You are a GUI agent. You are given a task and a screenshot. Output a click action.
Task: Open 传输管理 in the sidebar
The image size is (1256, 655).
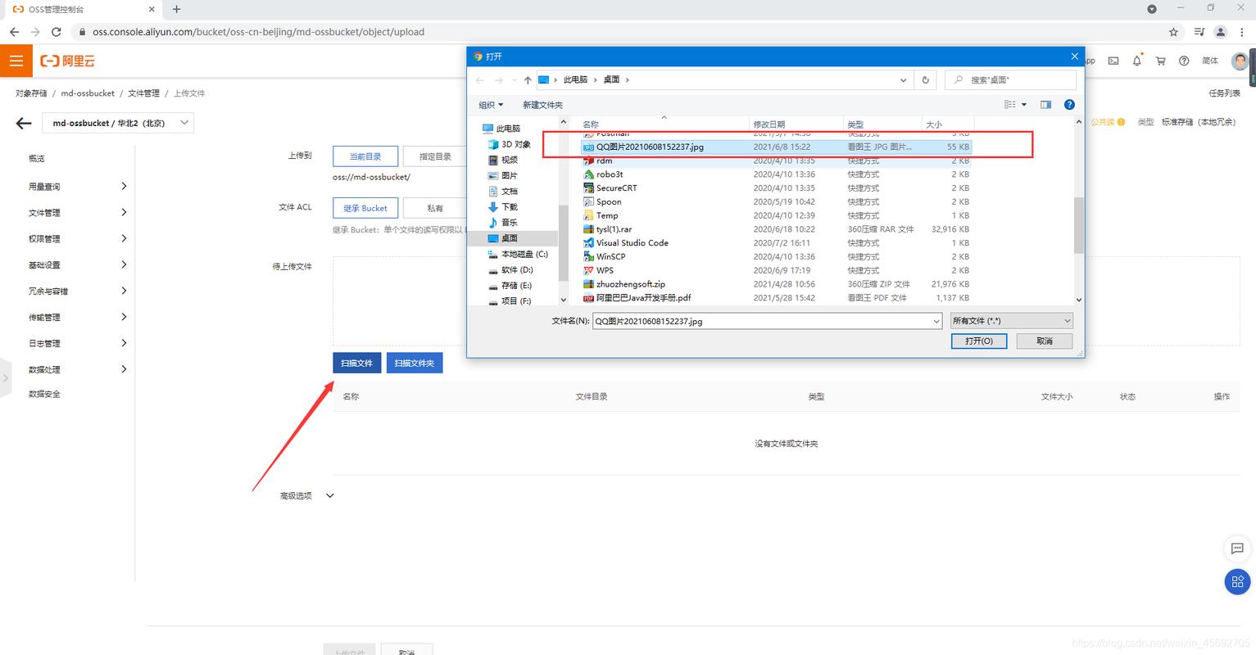click(x=44, y=318)
